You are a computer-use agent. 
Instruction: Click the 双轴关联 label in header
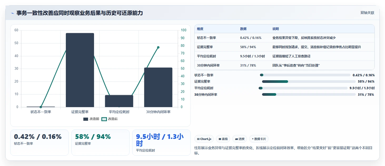(x=367, y=13)
